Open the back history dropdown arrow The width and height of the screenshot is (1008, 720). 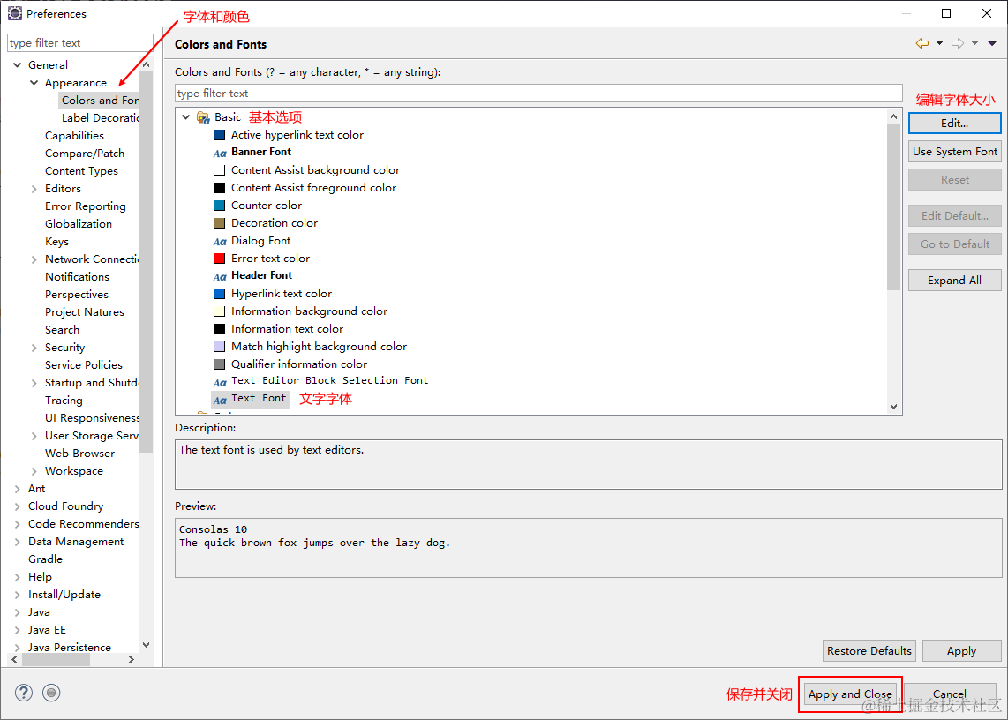[939, 44]
